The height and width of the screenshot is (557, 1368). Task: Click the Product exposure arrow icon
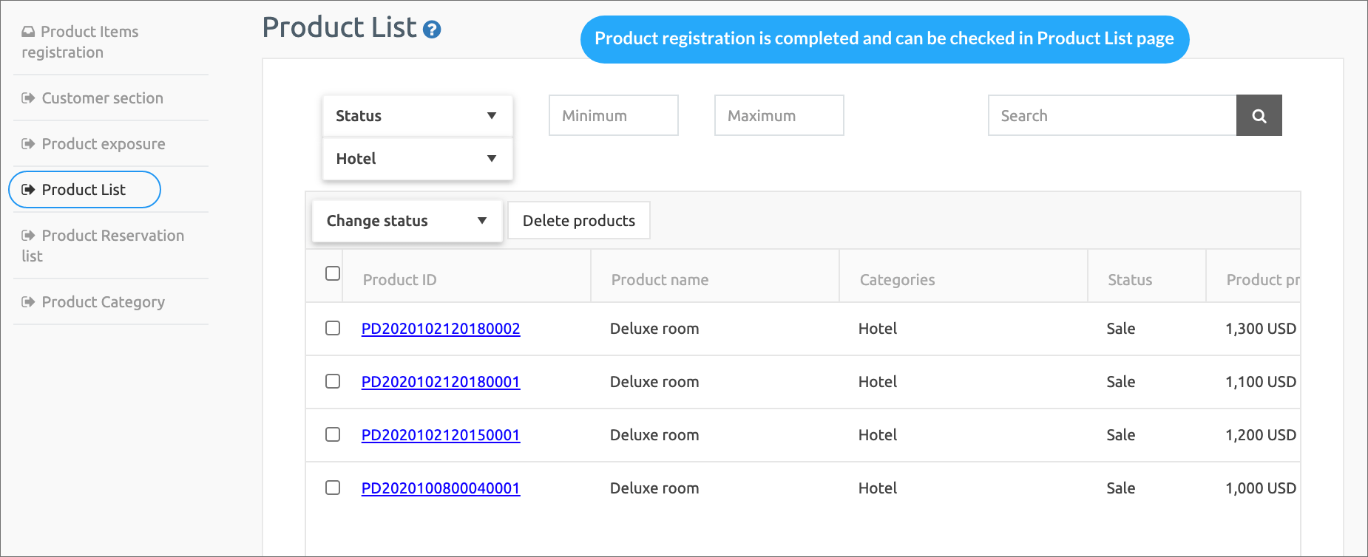point(28,144)
